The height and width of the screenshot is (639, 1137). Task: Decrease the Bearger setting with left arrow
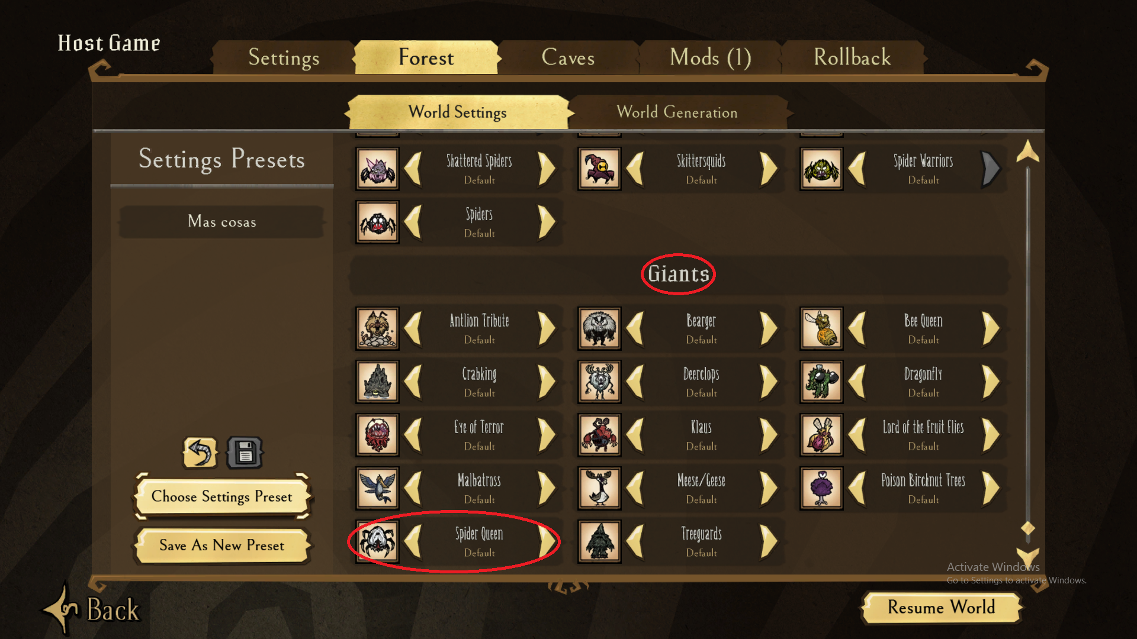click(x=635, y=328)
